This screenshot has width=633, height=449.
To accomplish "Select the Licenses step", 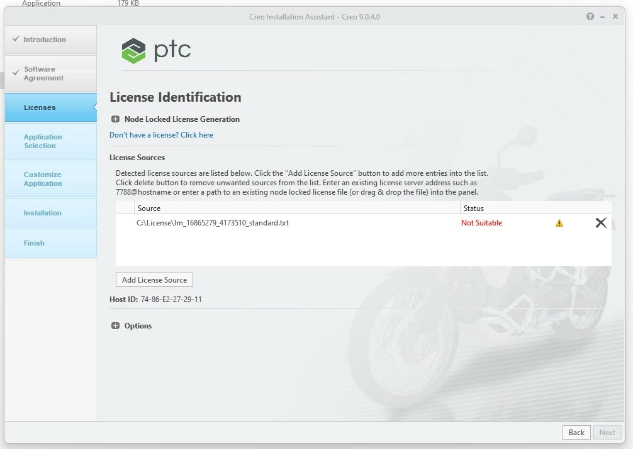I will point(51,107).
